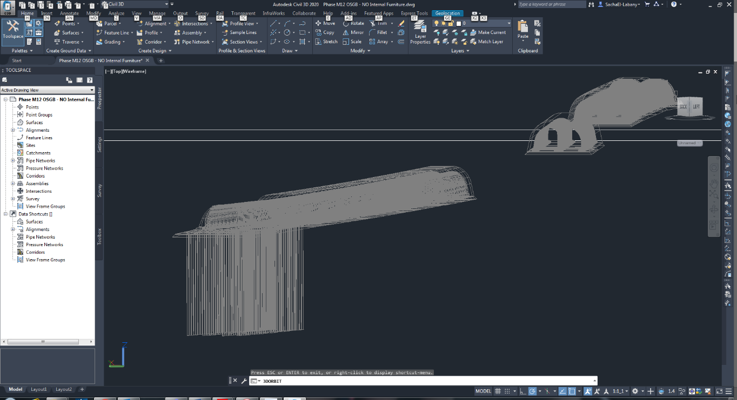Click the ViewCube LEFT face
Screen dimensions: 737x400
696,106
